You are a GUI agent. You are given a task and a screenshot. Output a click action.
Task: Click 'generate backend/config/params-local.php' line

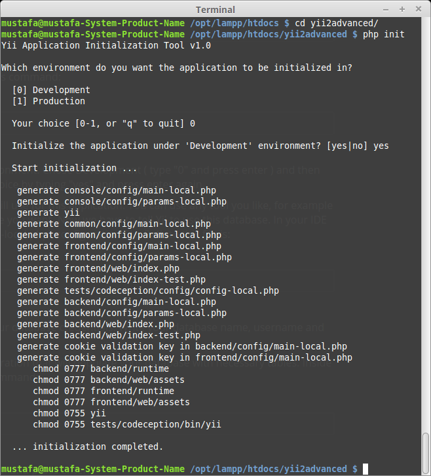point(122,313)
